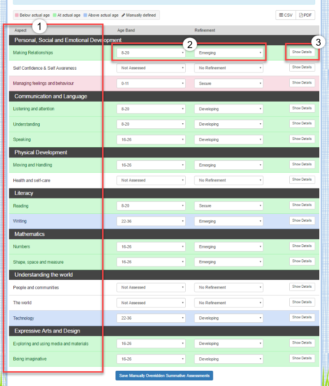Viewport: 329px width, 386px height.
Task: Open Refinement dropdown for Numbers
Action: coord(229,247)
